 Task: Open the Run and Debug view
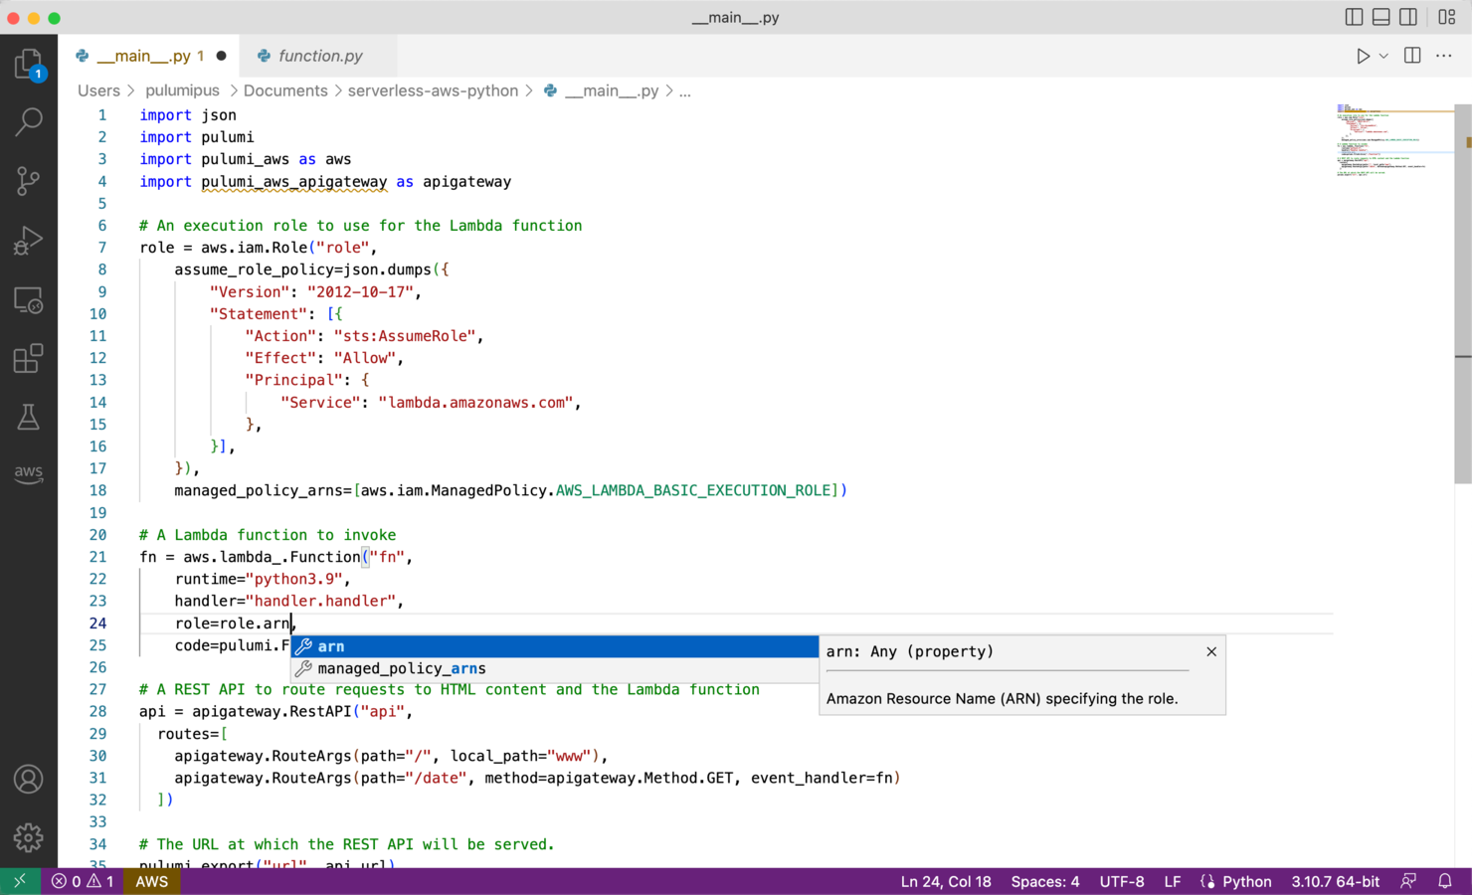(x=28, y=241)
